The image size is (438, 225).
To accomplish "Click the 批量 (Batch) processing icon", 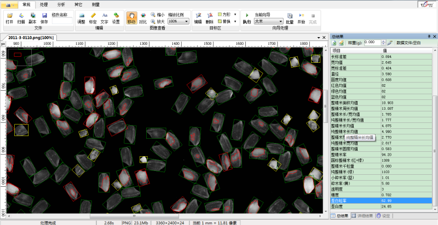I will tap(289, 17).
